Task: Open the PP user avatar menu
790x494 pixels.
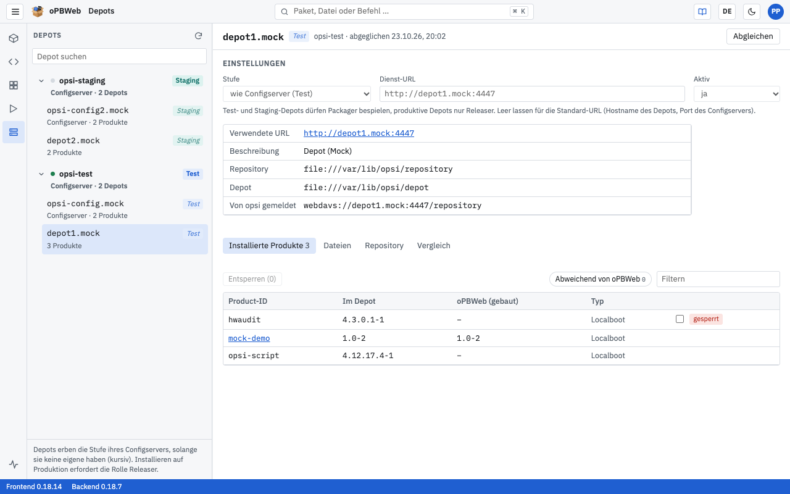Action: 775,11
